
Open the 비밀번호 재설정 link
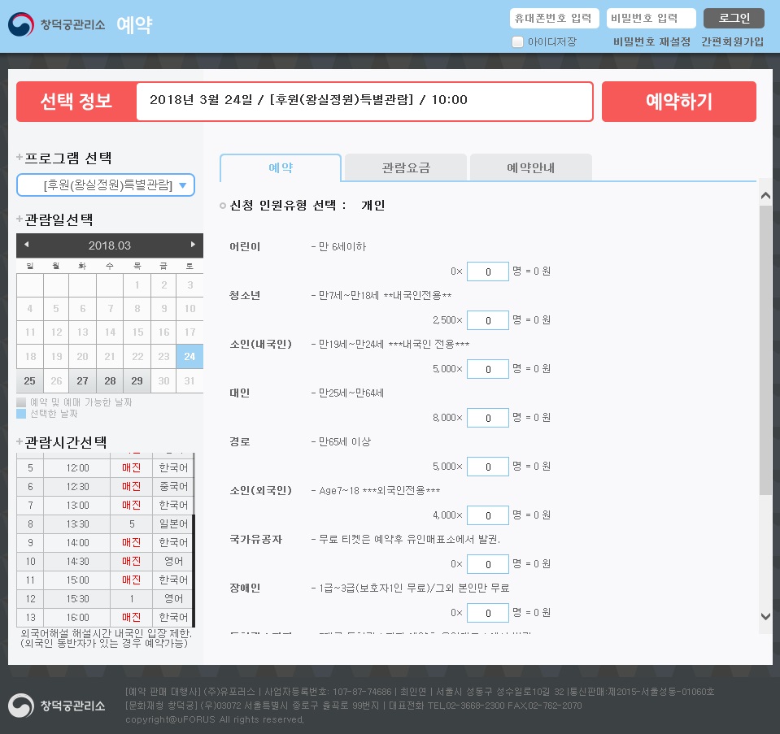(651, 42)
